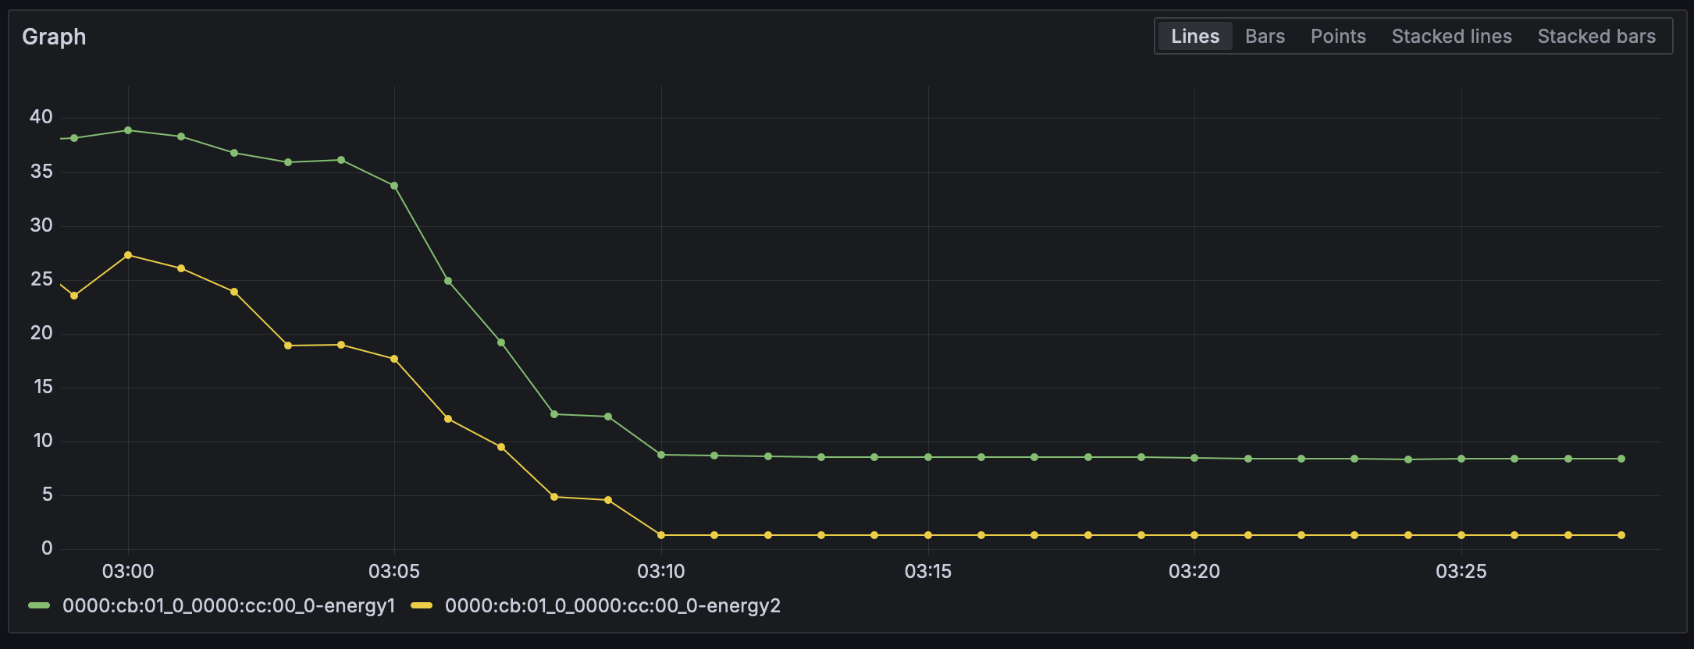
Task: Click the green energy1 legend color swatch
Action: pyautogui.click(x=39, y=606)
